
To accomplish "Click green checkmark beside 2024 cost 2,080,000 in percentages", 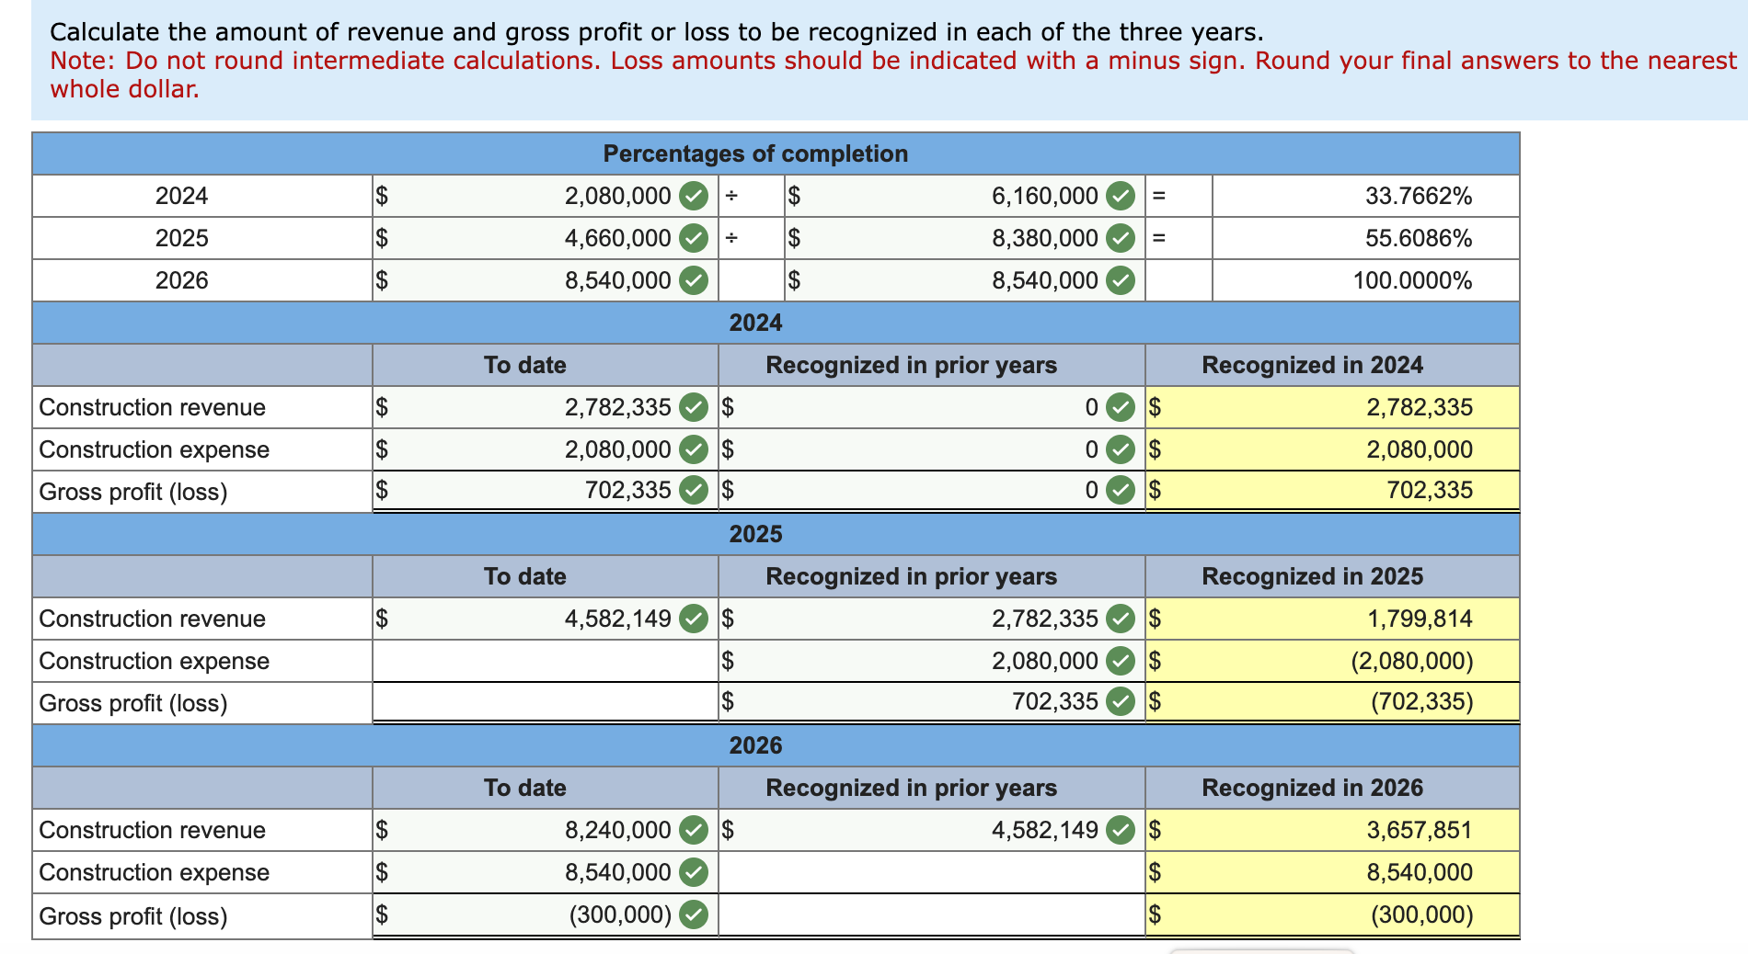I will 694,196.
